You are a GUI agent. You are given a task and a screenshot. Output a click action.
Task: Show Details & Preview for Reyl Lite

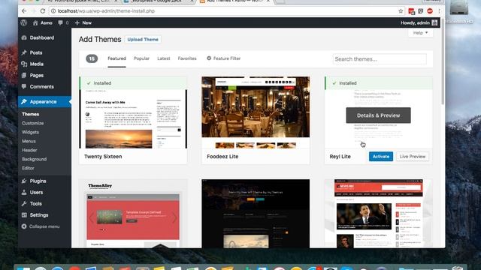[x=378, y=115]
